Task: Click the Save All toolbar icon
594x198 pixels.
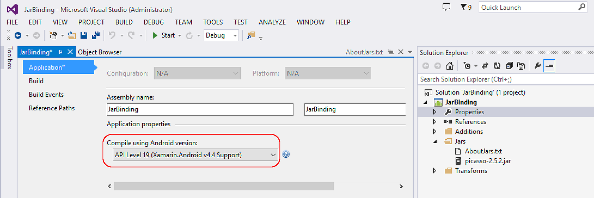Action: [96, 35]
